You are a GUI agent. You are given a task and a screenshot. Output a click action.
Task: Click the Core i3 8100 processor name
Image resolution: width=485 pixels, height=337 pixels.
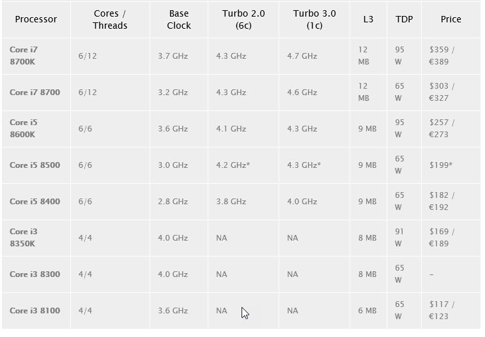click(35, 310)
